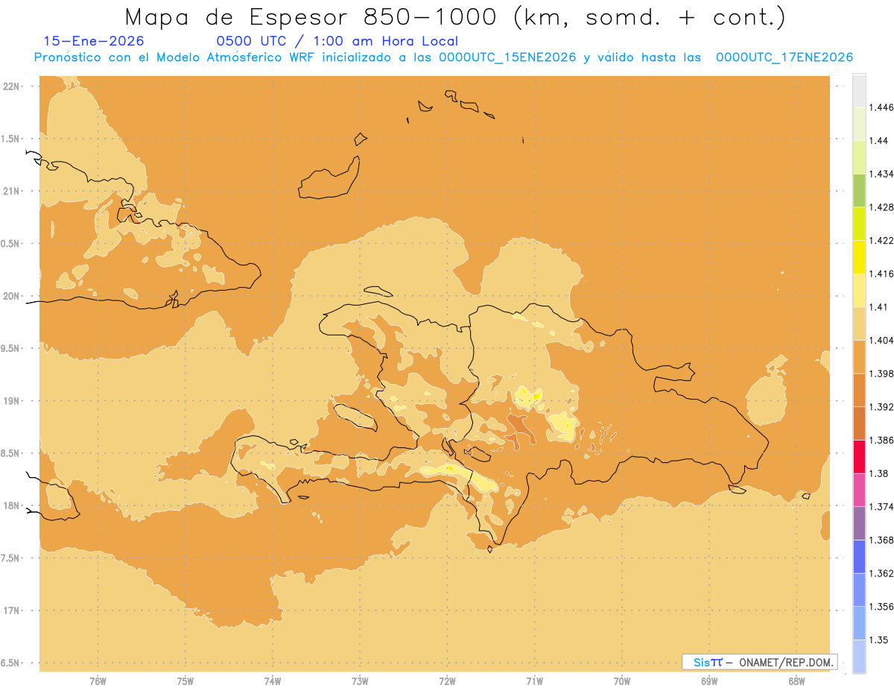Click the colorbar value "1.392"

click(880, 407)
